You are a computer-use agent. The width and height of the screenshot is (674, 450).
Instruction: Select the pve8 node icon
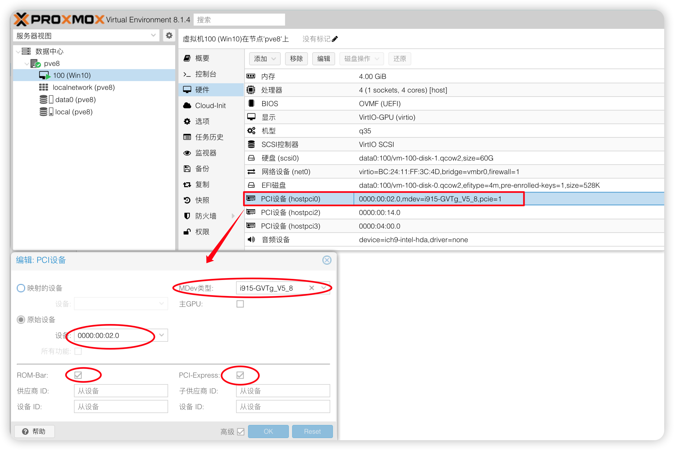36,63
